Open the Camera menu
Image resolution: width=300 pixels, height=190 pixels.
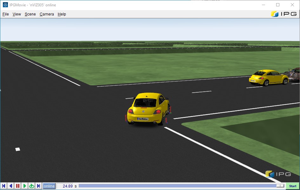tap(47, 14)
